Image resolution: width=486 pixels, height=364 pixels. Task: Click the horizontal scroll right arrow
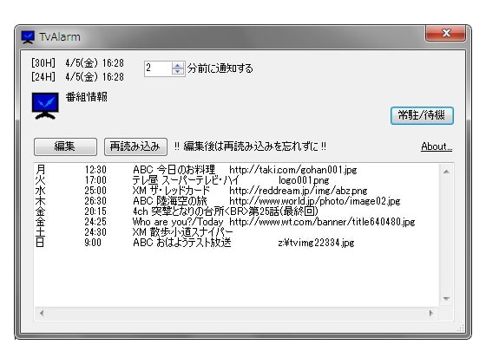pyautogui.click(x=430, y=313)
